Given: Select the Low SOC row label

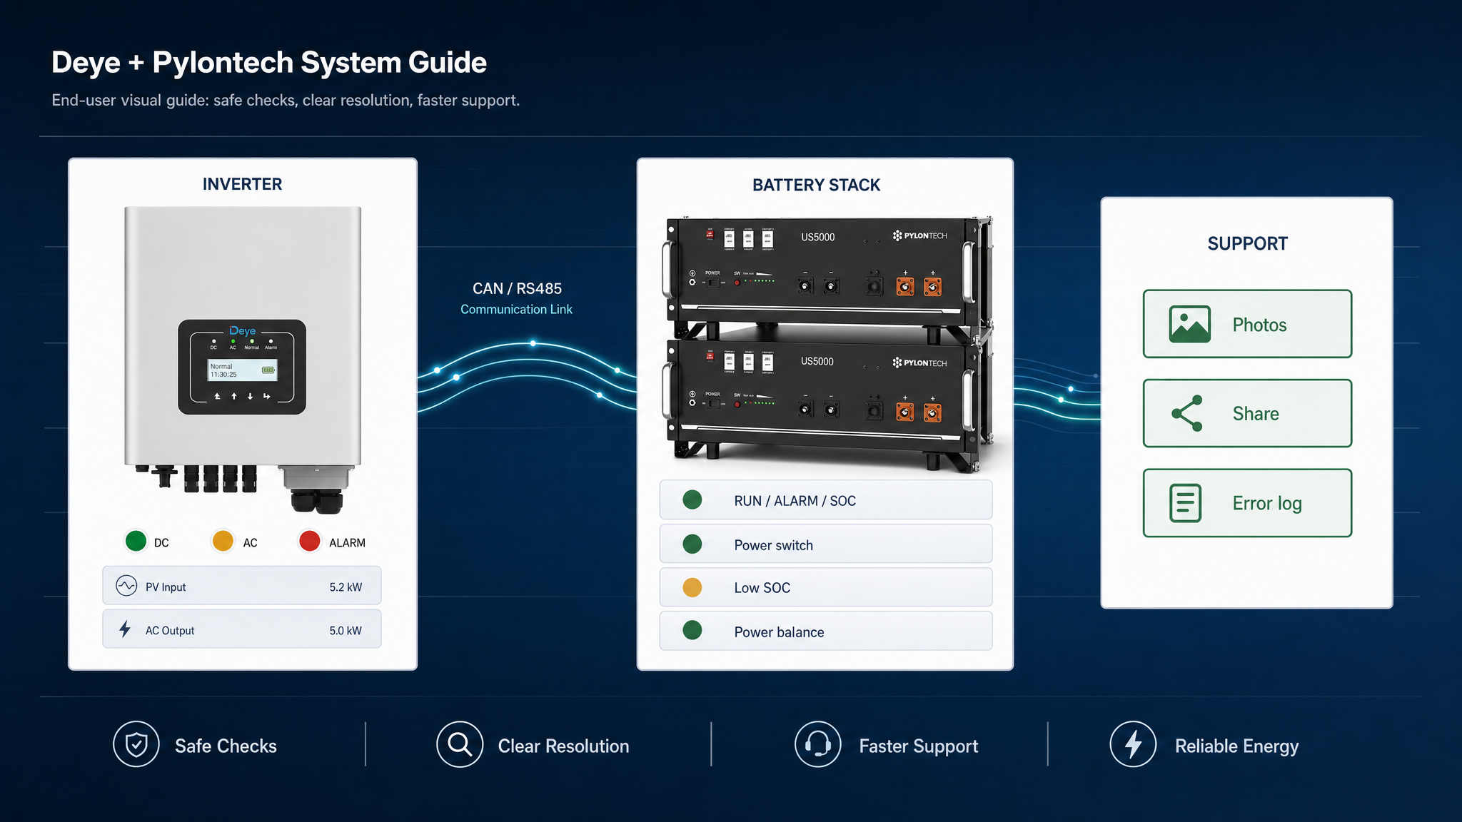Looking at the screenshot, I should (762, 588).
